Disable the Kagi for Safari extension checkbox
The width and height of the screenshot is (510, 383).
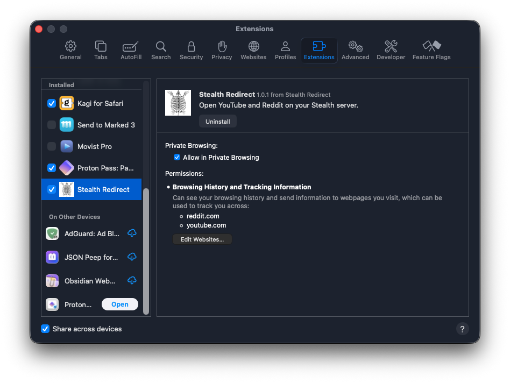click(x=52, y=103)
